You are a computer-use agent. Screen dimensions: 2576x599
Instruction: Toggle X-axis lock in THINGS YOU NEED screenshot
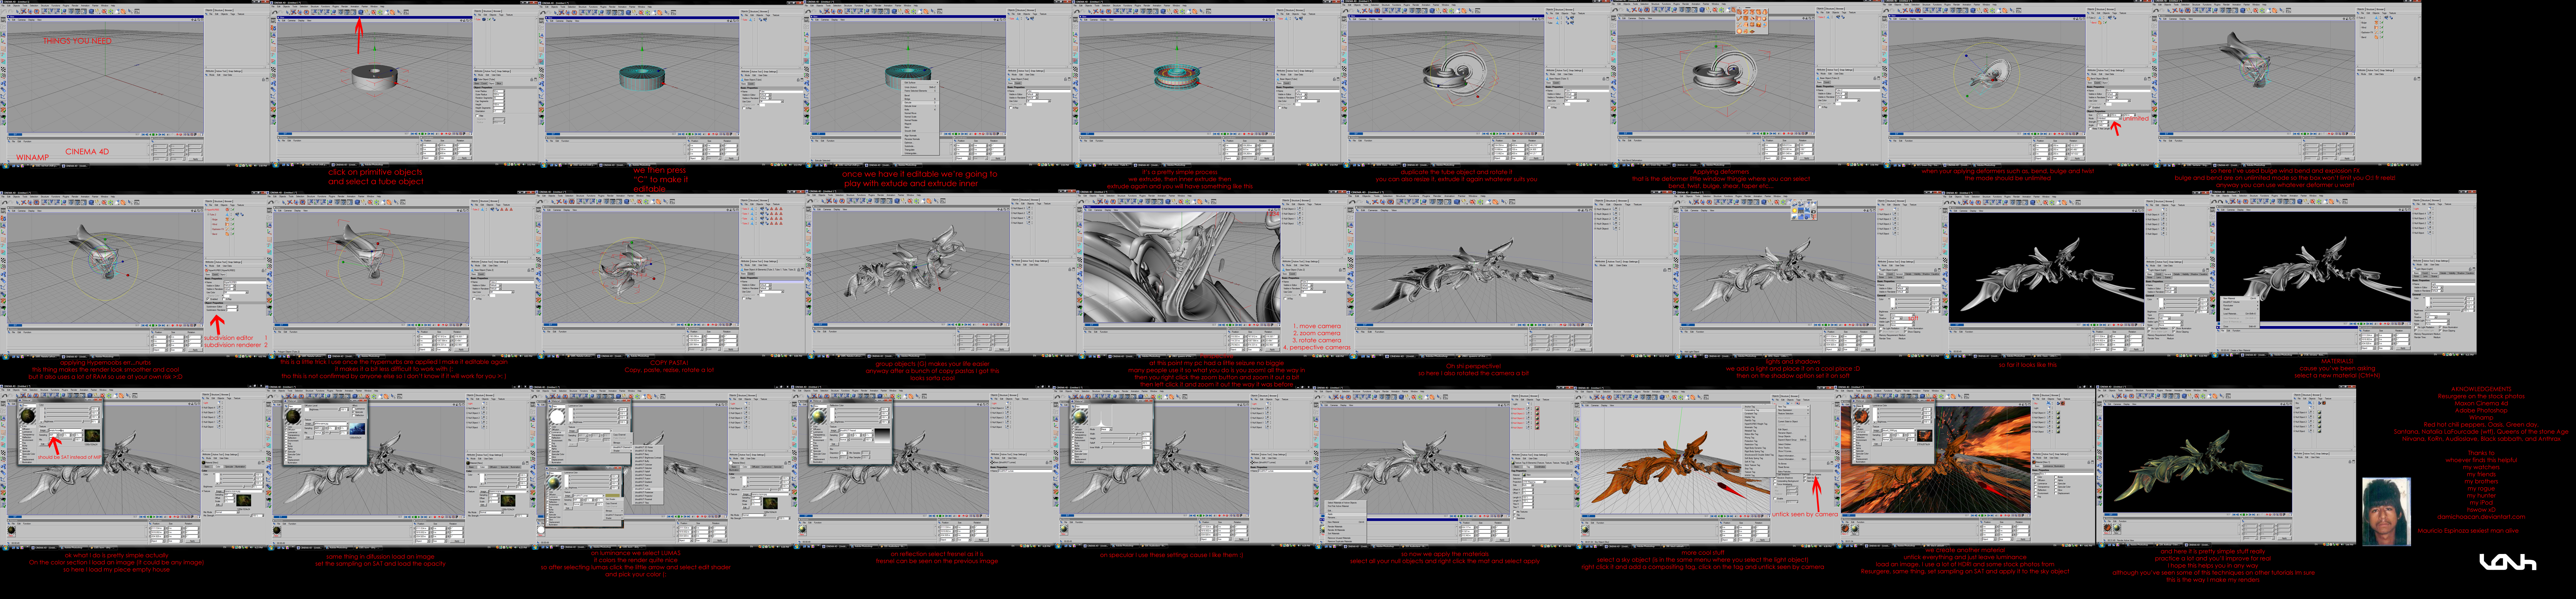(x=44, y=11)
